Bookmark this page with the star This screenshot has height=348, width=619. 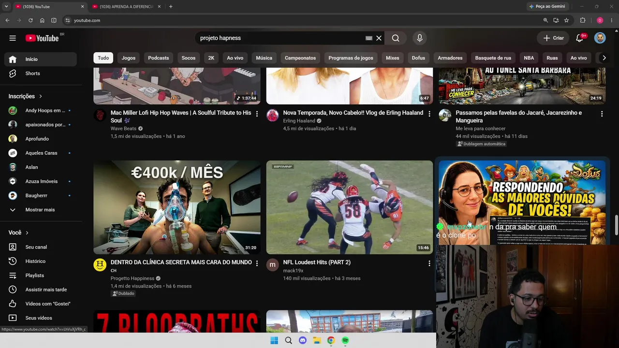566,20
